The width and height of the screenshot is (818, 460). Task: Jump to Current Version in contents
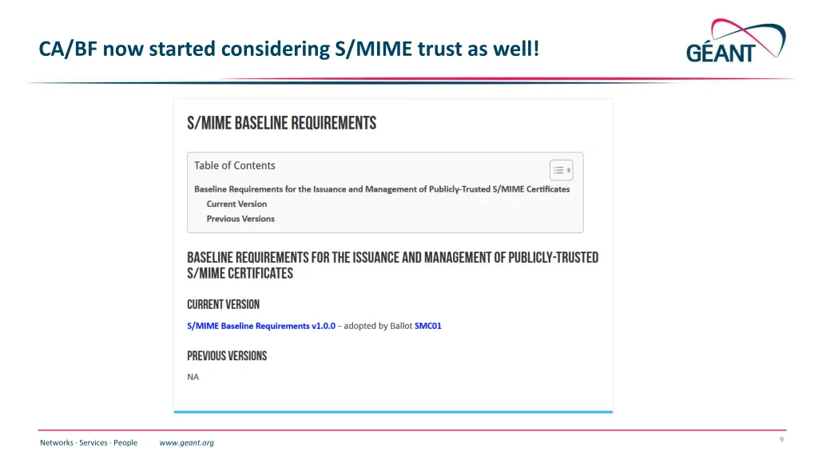[x=236, y=204]
